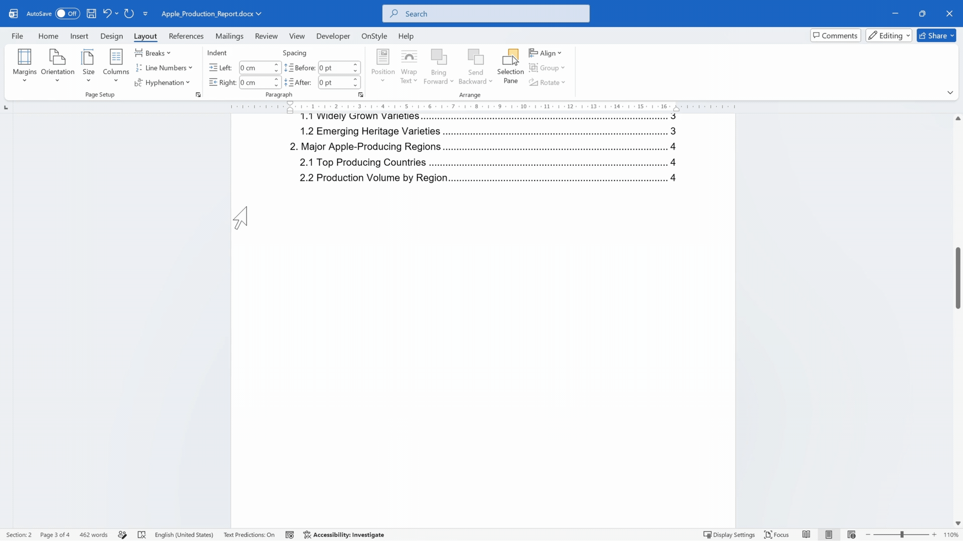Open Display Settings

pos(729,534)
